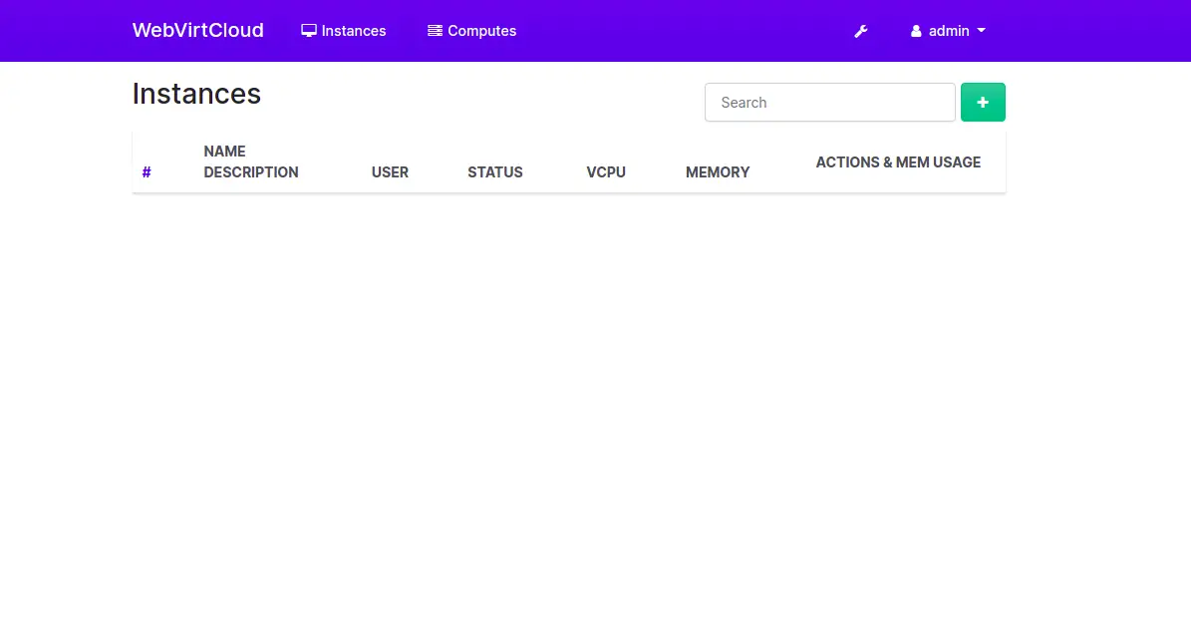Screen dimensions: 1191x628
Task: Click the Status column header
Action: tap(495, 172)
